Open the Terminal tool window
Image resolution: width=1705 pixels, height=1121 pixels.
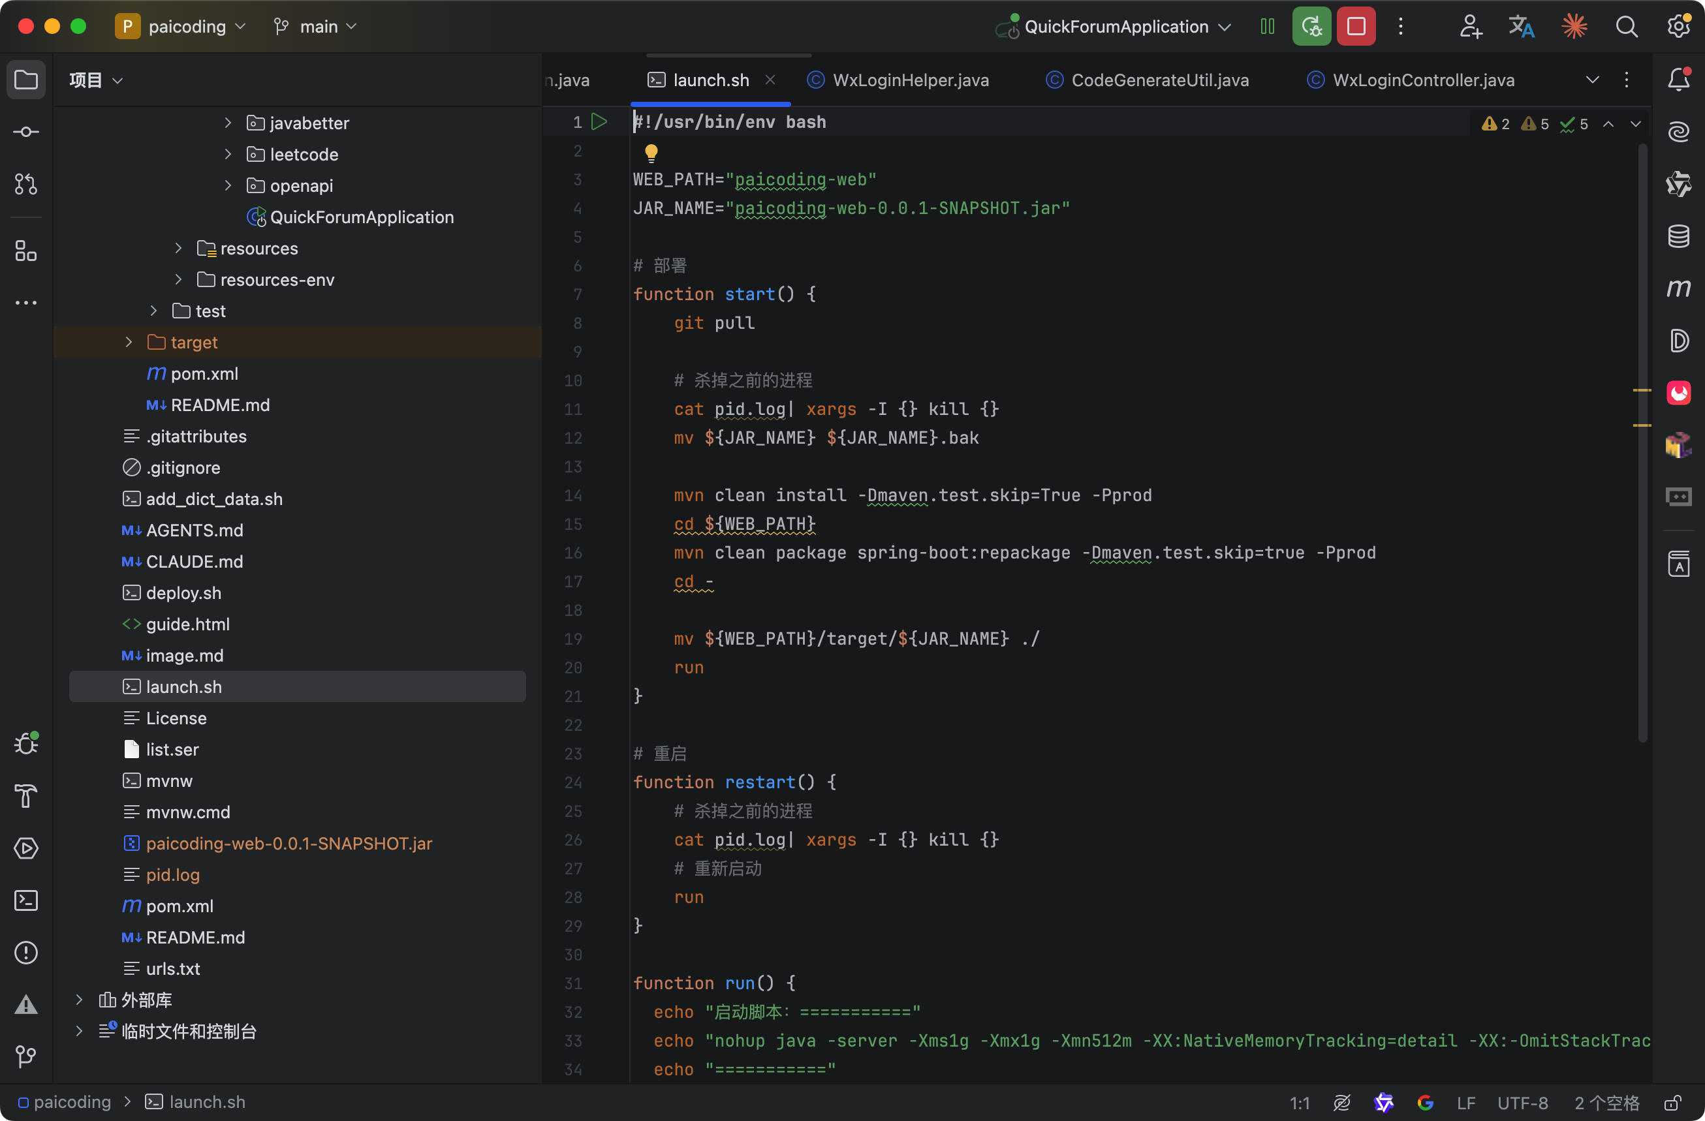pyautogui.click(x=26, y=900)
